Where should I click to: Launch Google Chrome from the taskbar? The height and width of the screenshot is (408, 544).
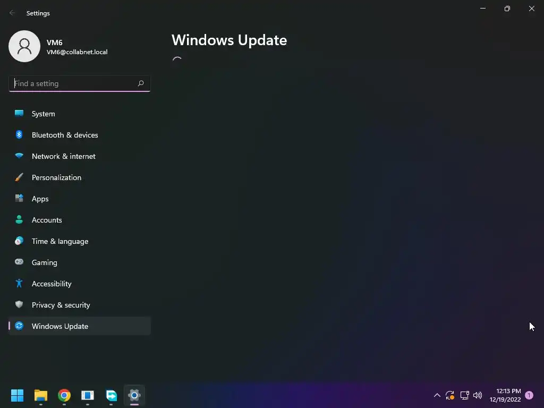pyautogui.click(x=64, y=395)
